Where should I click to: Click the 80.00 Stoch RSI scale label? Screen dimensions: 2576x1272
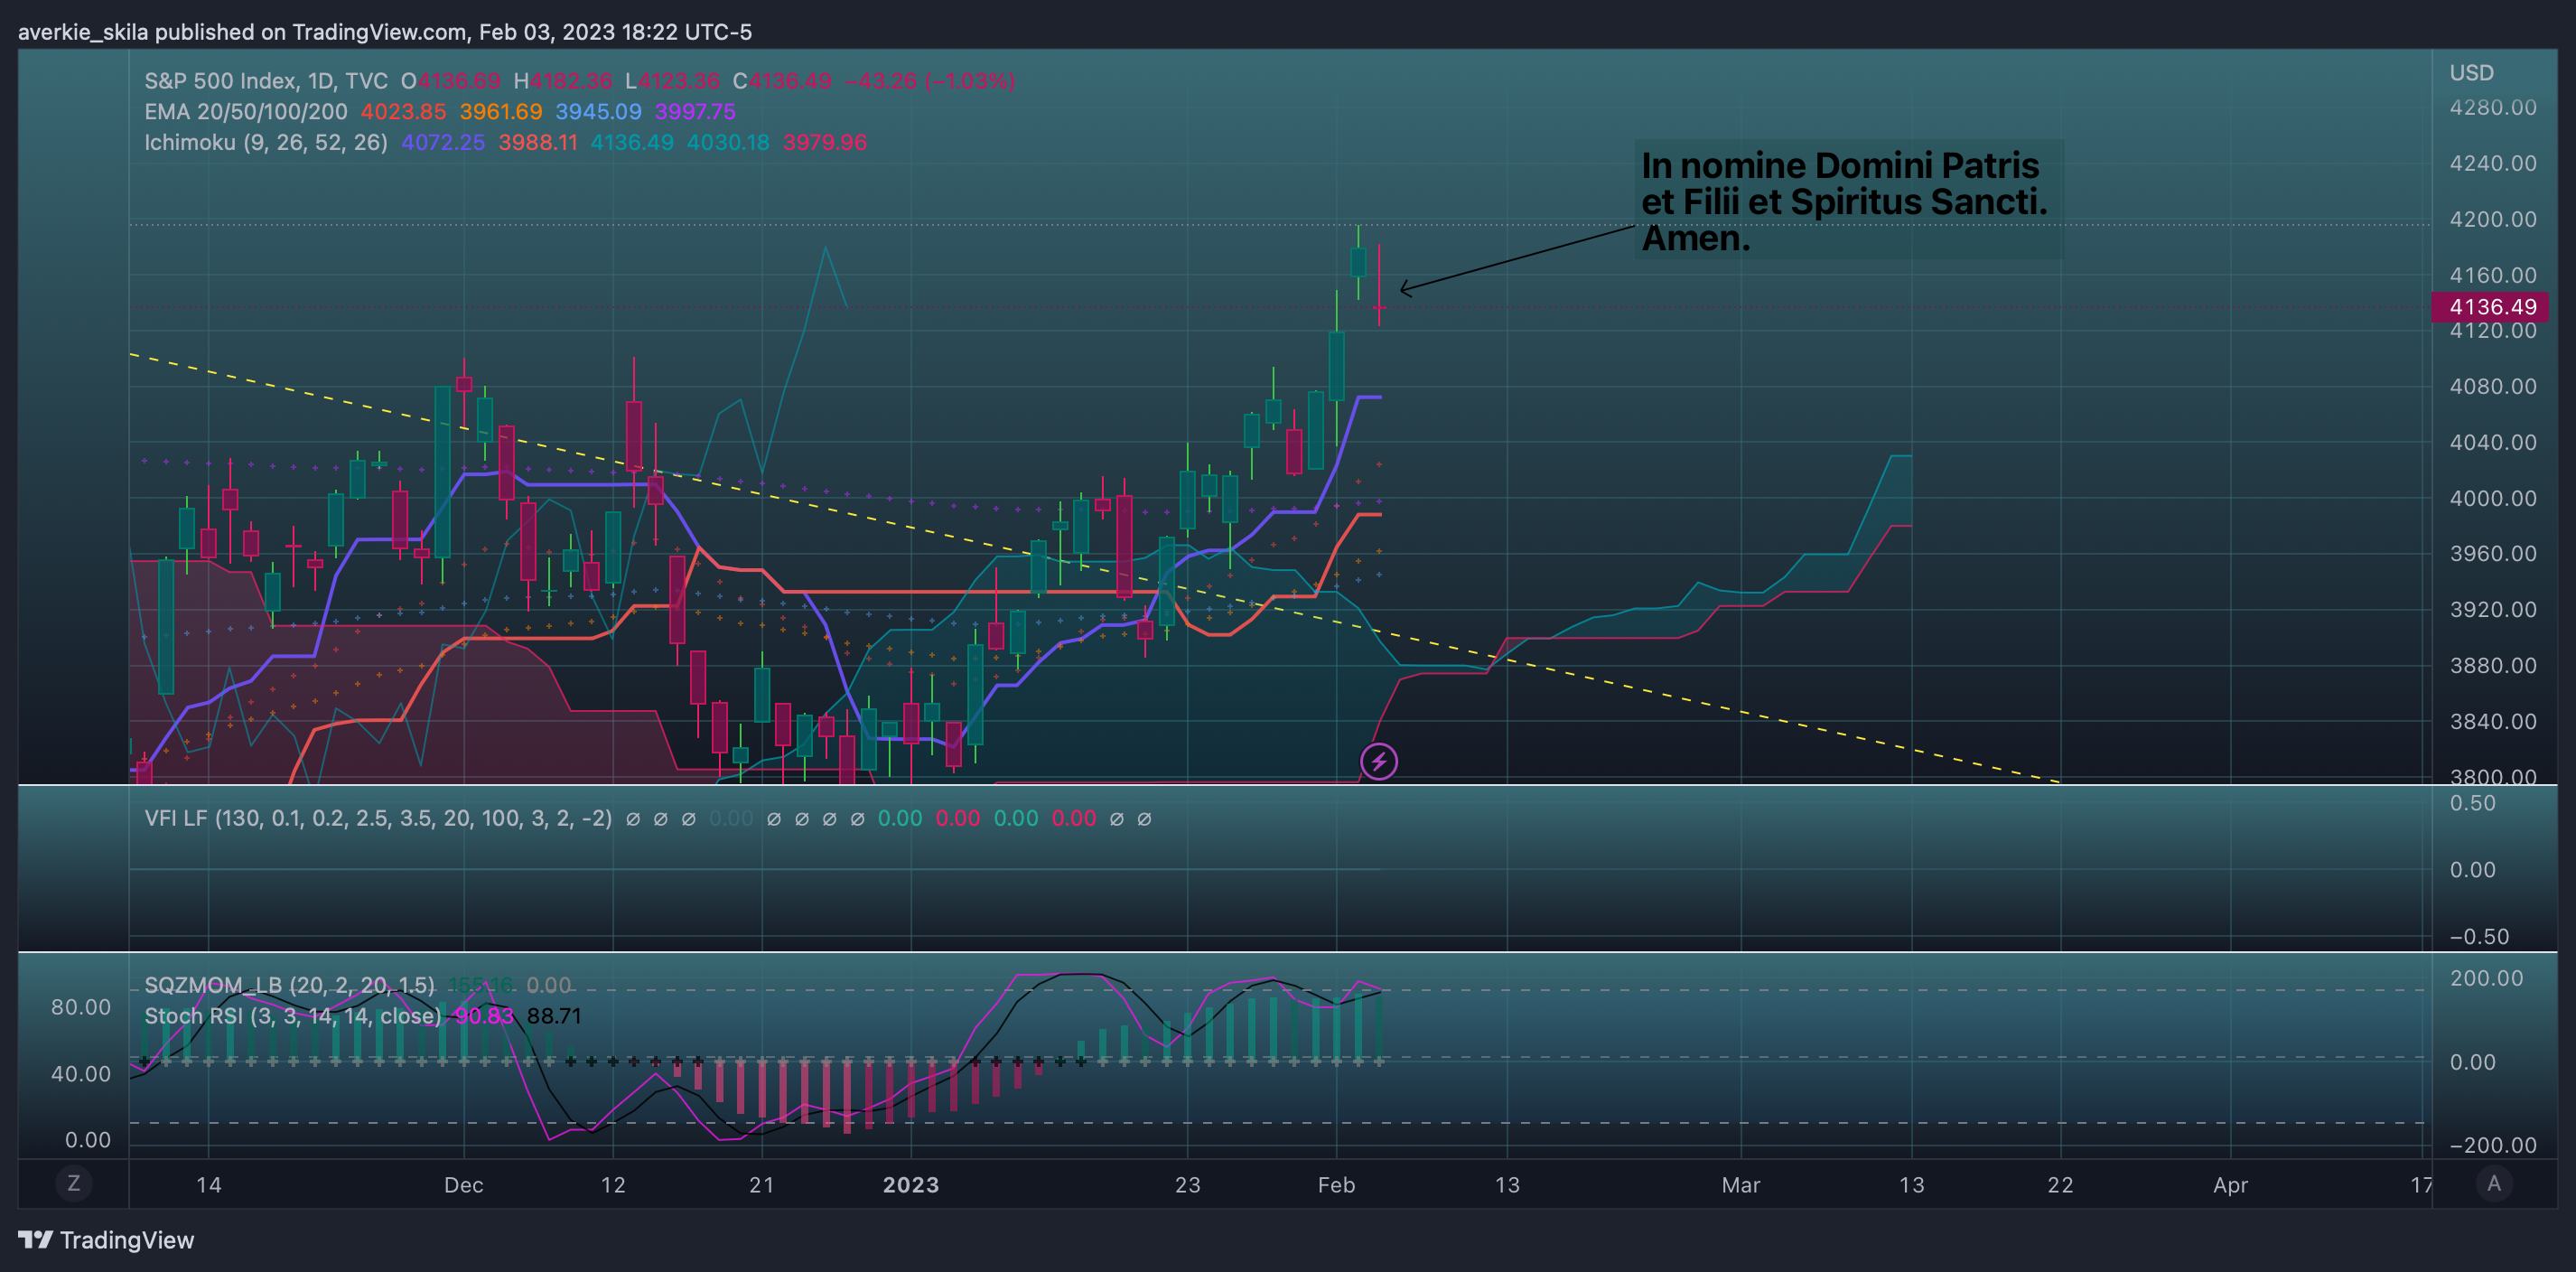(81, 1007)
